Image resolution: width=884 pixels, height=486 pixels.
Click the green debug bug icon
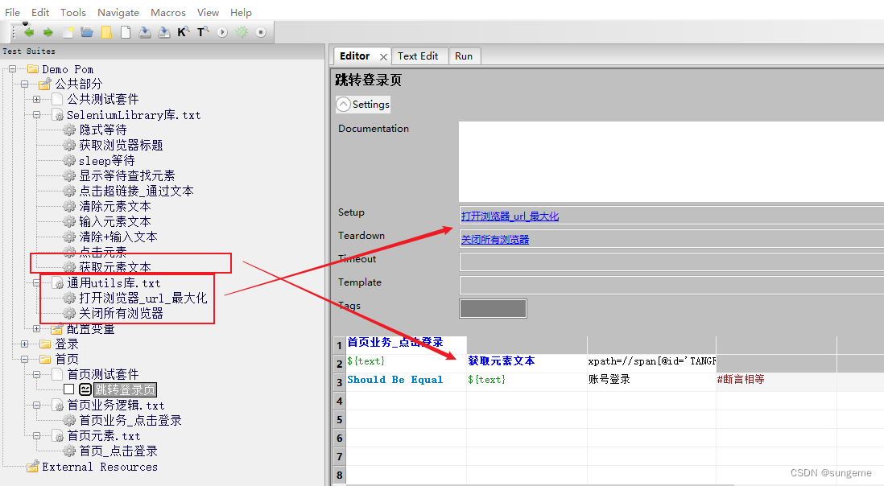coord(242,33)
